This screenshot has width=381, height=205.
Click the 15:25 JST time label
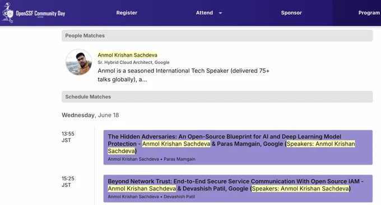tap(68, 181)
